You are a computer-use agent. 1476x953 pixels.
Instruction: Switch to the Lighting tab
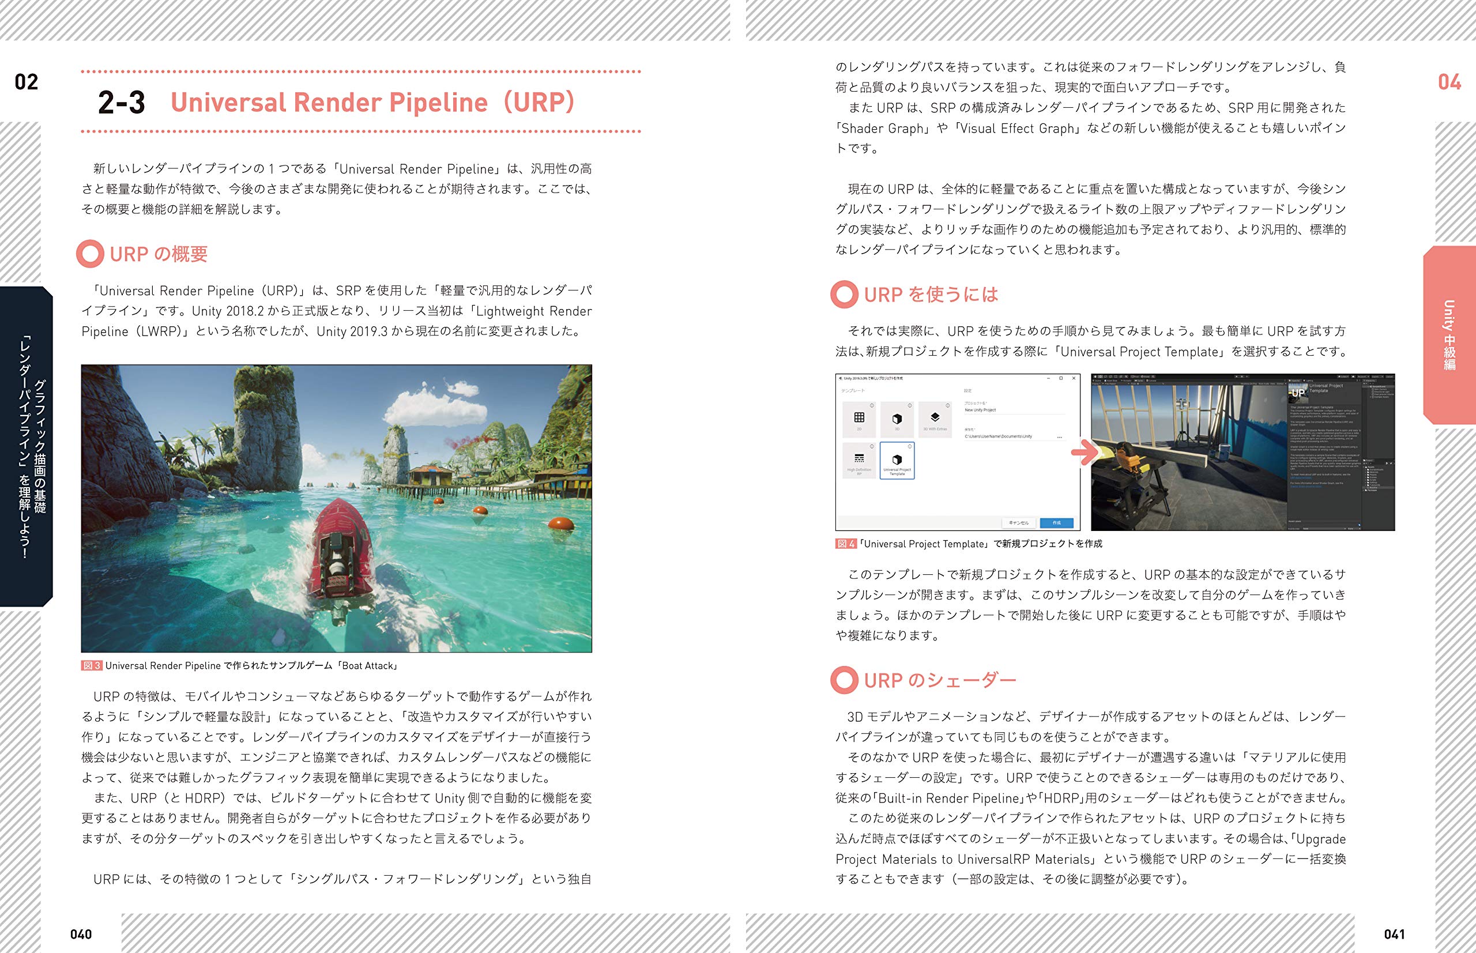click(x=1309, y=381)
